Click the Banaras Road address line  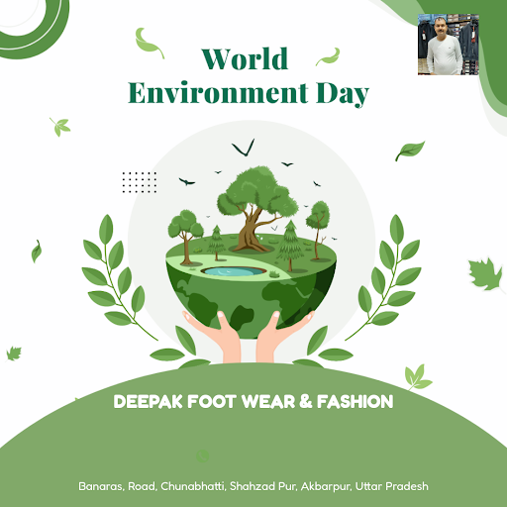coord(253,486)
